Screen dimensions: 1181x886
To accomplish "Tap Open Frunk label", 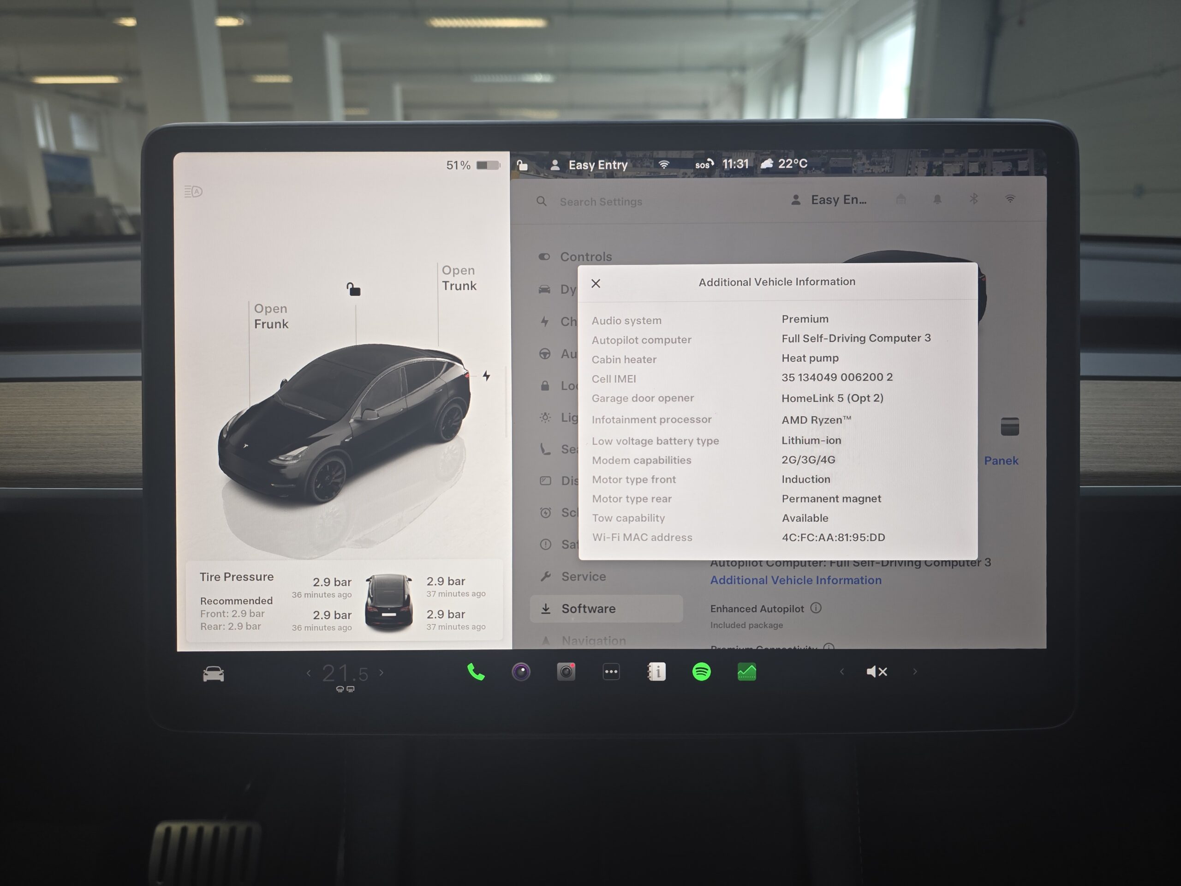I will click(271, 316).
